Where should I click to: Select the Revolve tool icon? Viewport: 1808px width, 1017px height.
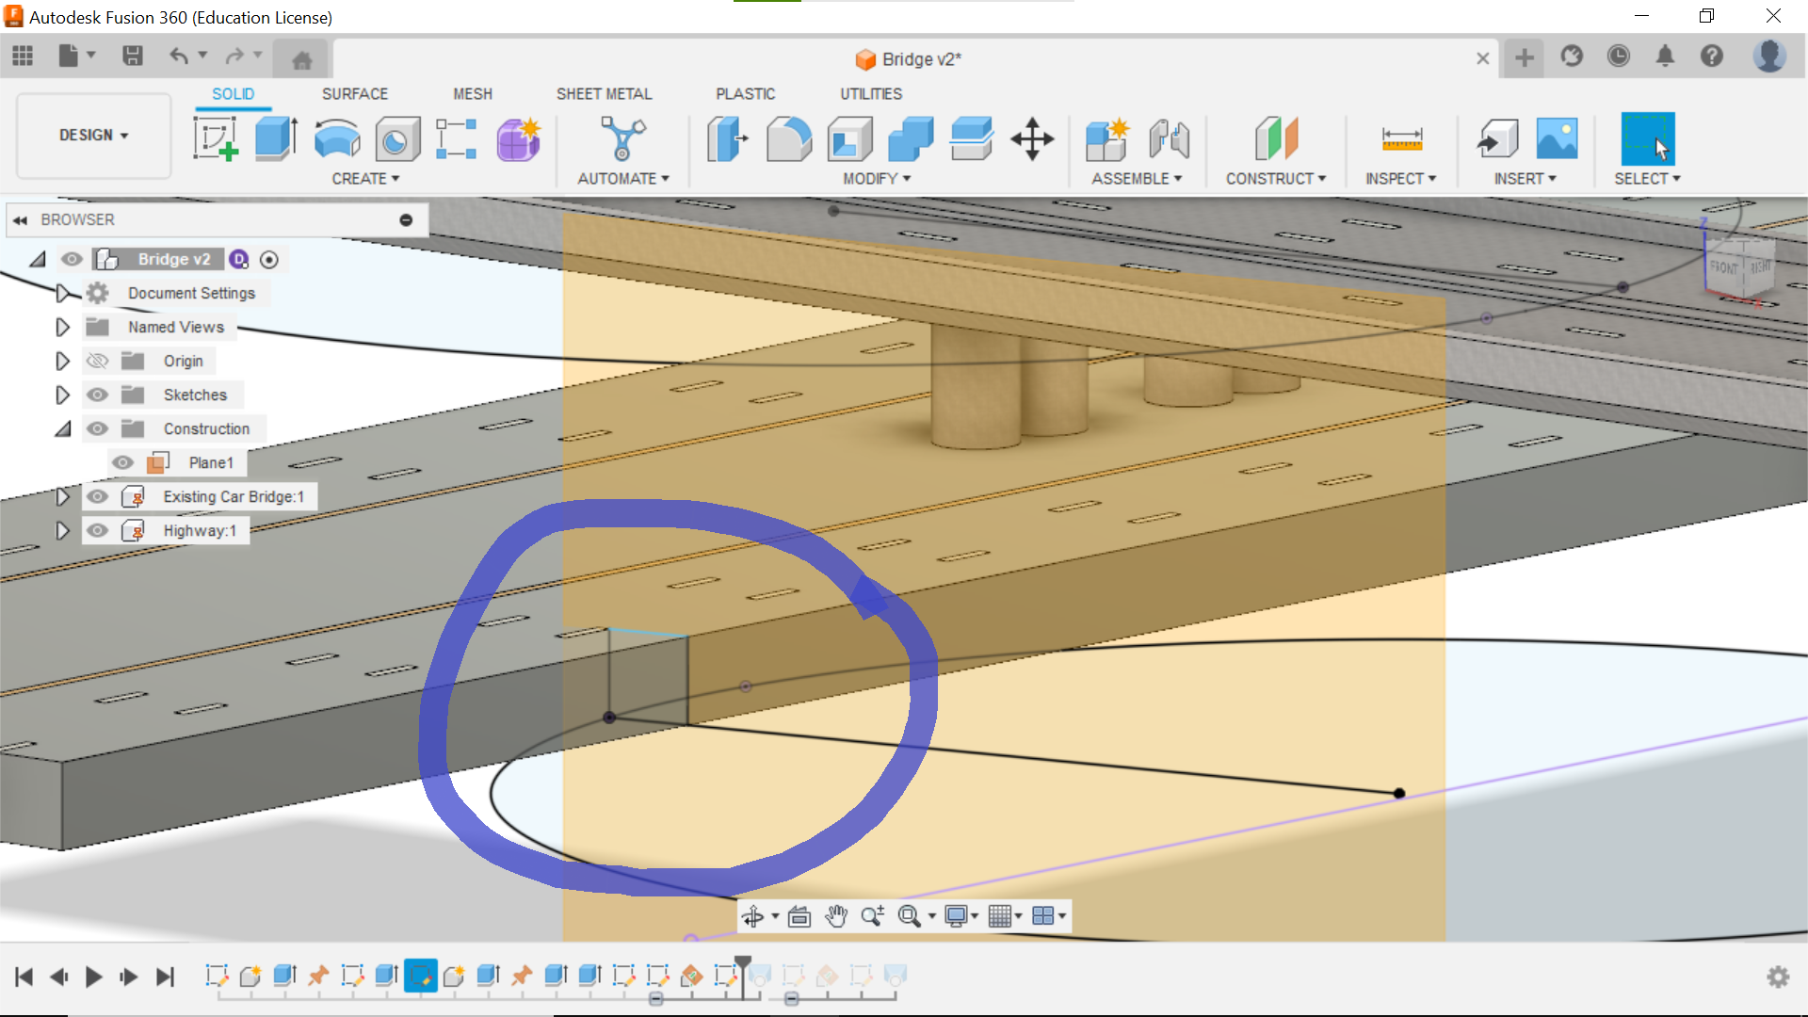[336, 139]
